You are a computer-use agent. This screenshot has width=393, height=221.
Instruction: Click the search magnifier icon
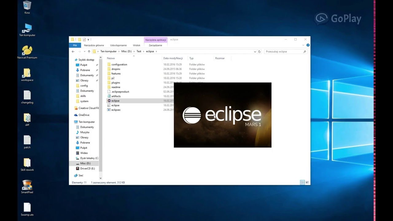tap(305, 52)
